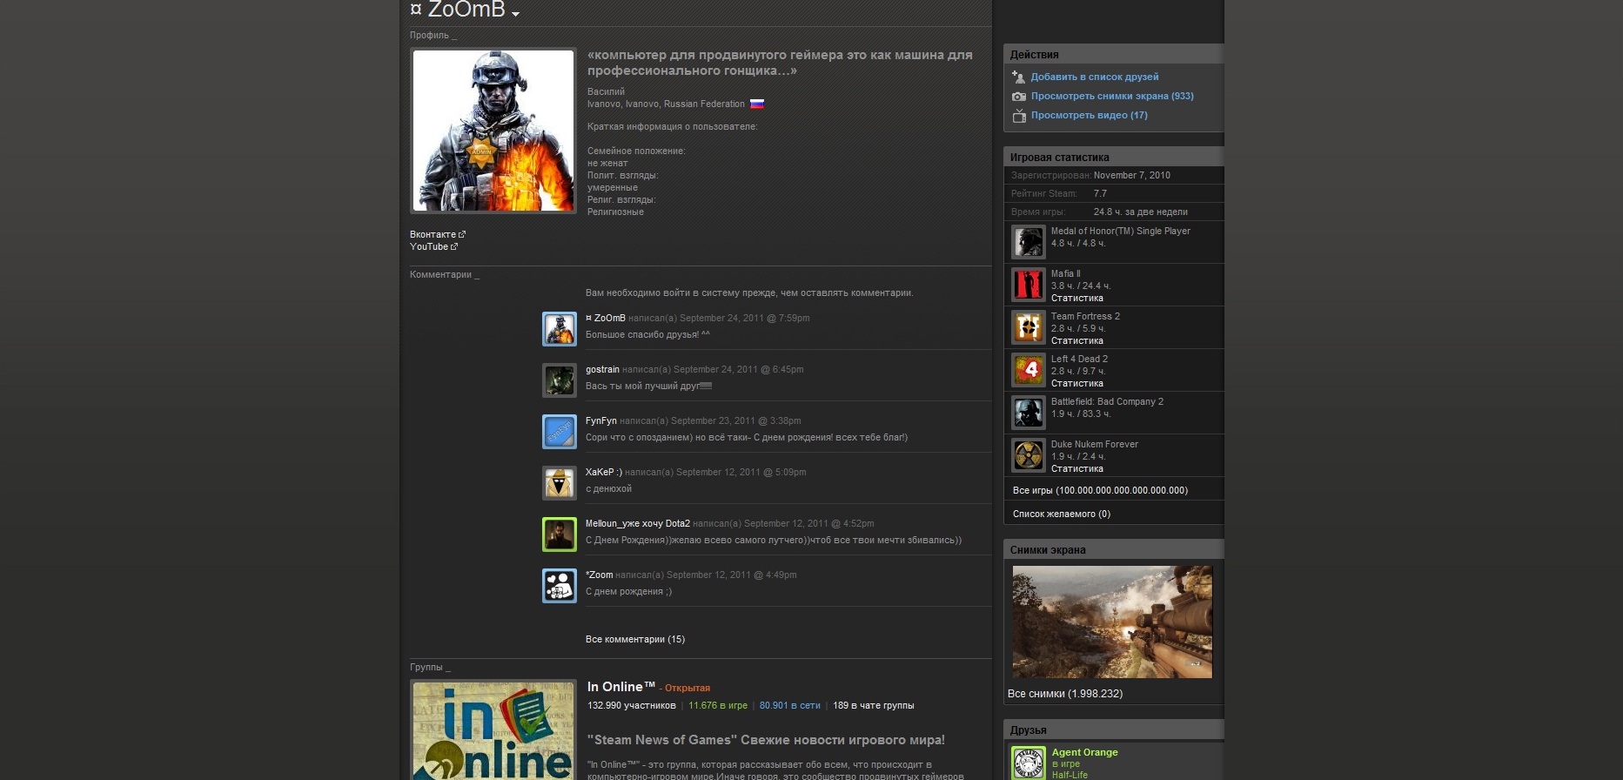1623x780 pixels.
Task: Open the Mafia II game icon
Action: point(1029,285)
